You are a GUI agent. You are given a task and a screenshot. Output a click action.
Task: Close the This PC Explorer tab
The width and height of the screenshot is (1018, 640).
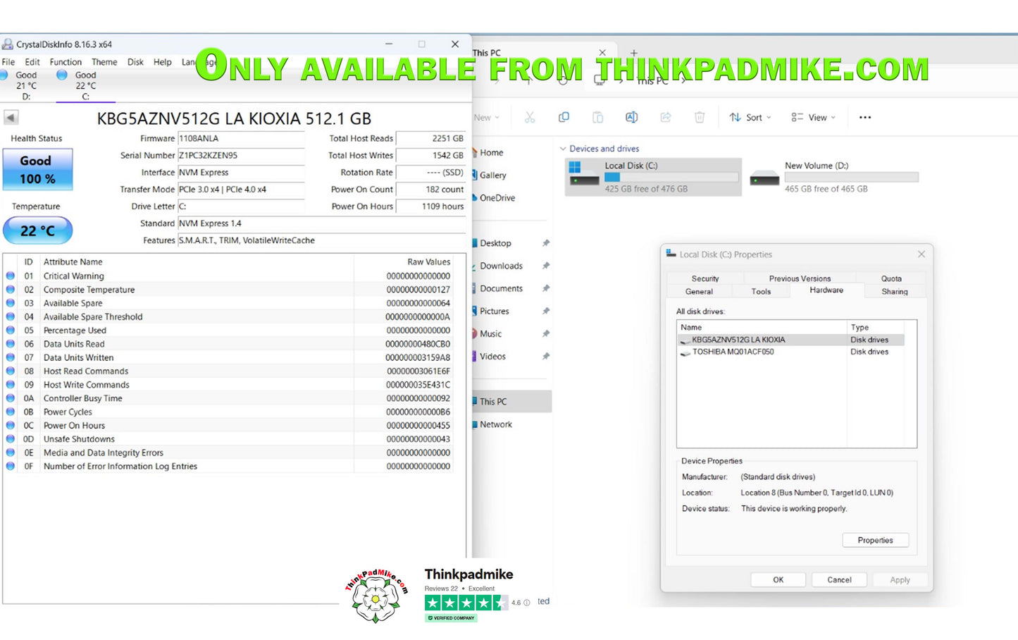(x=602, y=53)
